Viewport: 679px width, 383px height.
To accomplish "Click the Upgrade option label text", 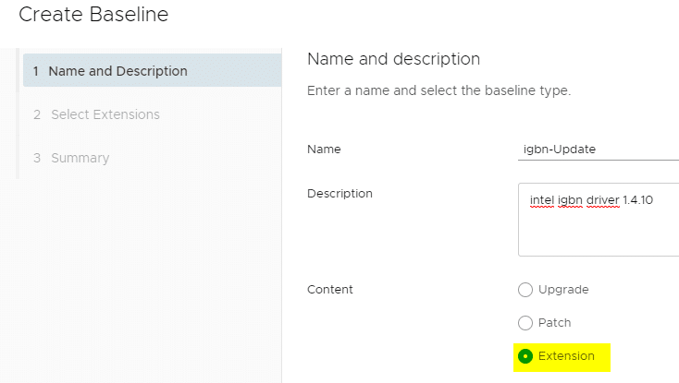I will pos(563,289).
